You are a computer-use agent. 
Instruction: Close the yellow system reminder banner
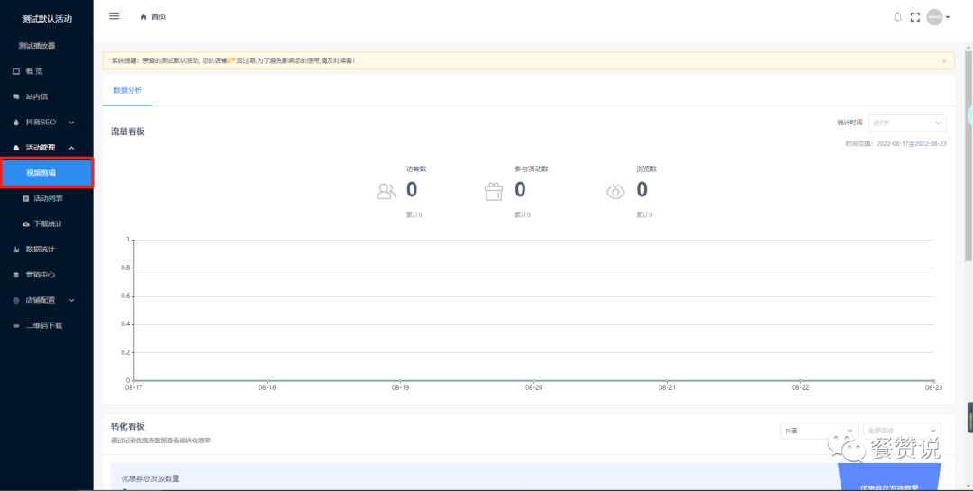[944, 61]
